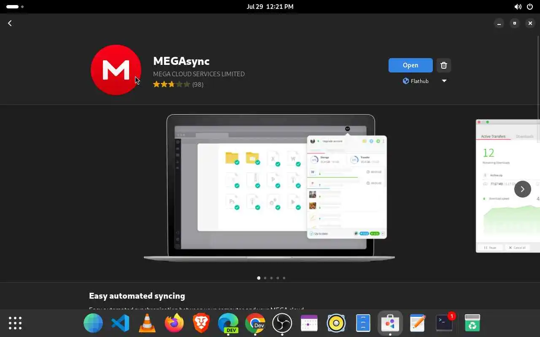540x337 pixels.
Task: Click the MEGA CLOUD SERVICES LIMITED developer name
Action: 199,74
